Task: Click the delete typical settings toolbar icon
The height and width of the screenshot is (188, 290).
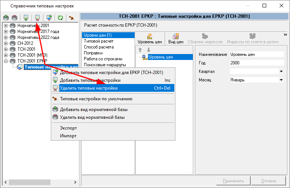Action: pyautogui.click(x=37, y=17)
